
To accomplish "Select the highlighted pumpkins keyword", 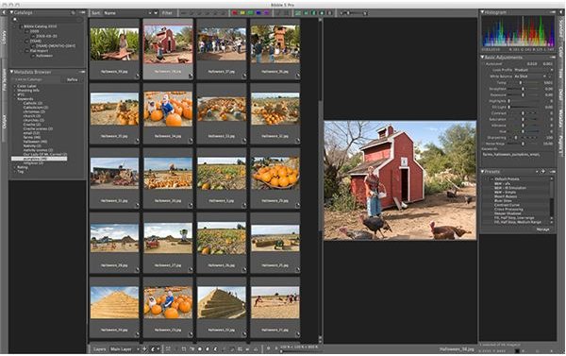I will click(x=39, y=159).
